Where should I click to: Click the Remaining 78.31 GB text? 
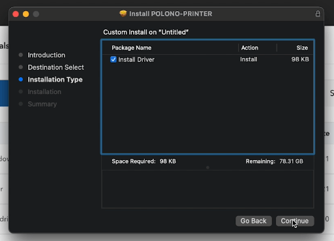[x=275, y=161]
